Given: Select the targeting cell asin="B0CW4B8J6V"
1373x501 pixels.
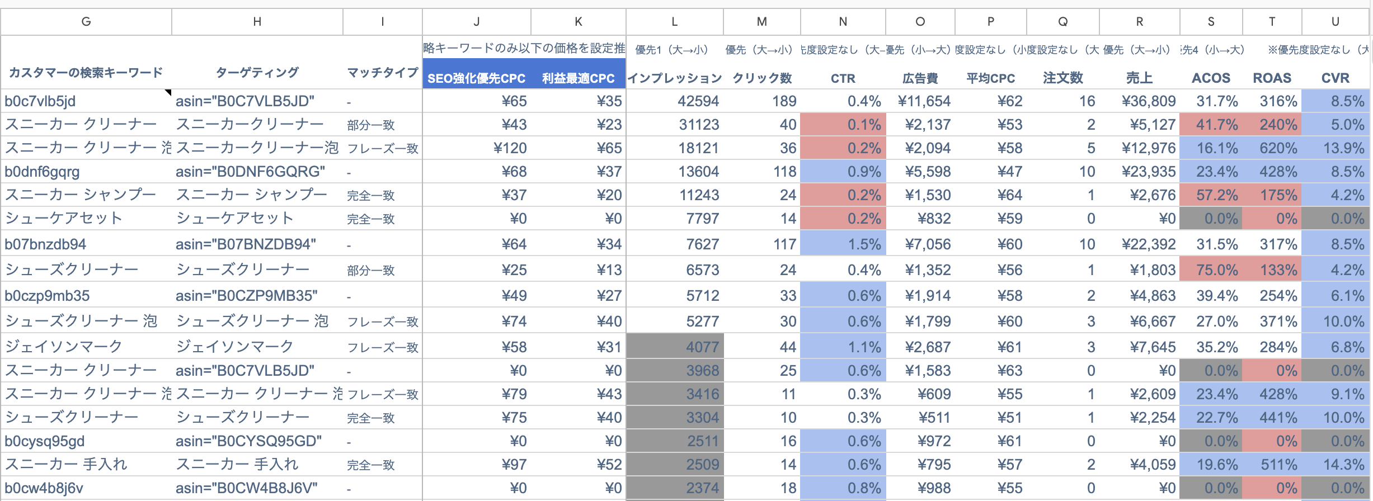Looking at the screenshot, I should [257, 488].
